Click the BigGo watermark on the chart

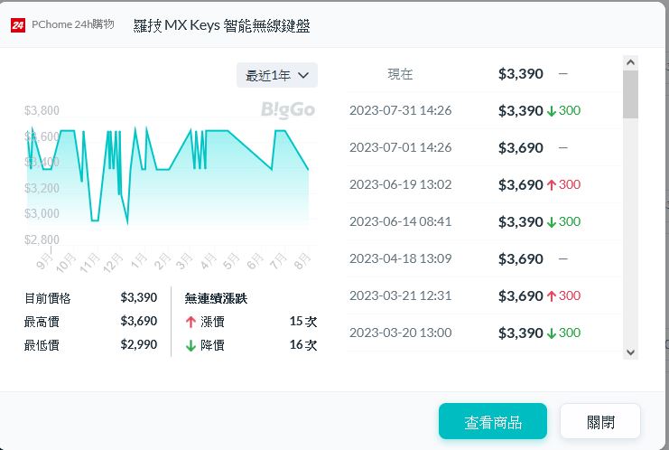287,110
